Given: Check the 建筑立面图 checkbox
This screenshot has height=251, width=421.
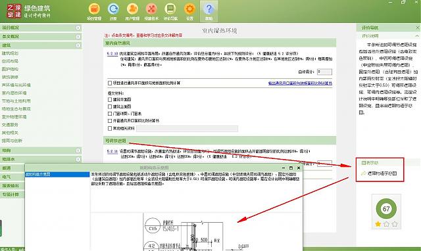Looking at the screenshot, I should pos(110,106).
